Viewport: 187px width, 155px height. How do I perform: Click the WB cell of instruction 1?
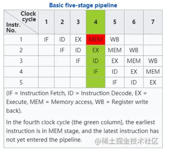tap(115, 40)
